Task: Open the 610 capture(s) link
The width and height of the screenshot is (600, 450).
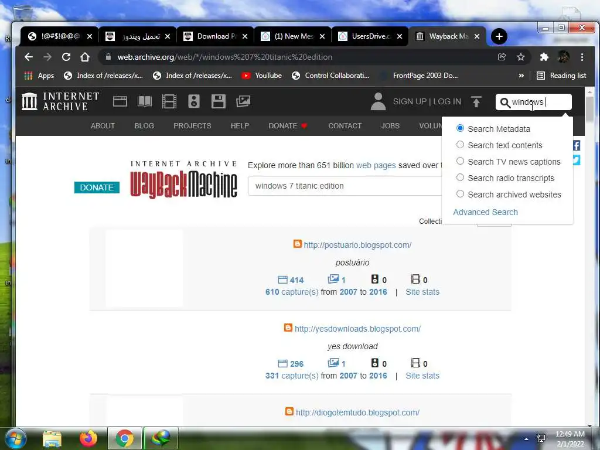Action: [292, 292]
